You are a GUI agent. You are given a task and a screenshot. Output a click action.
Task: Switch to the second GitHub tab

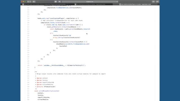click(x=90, y=4)
